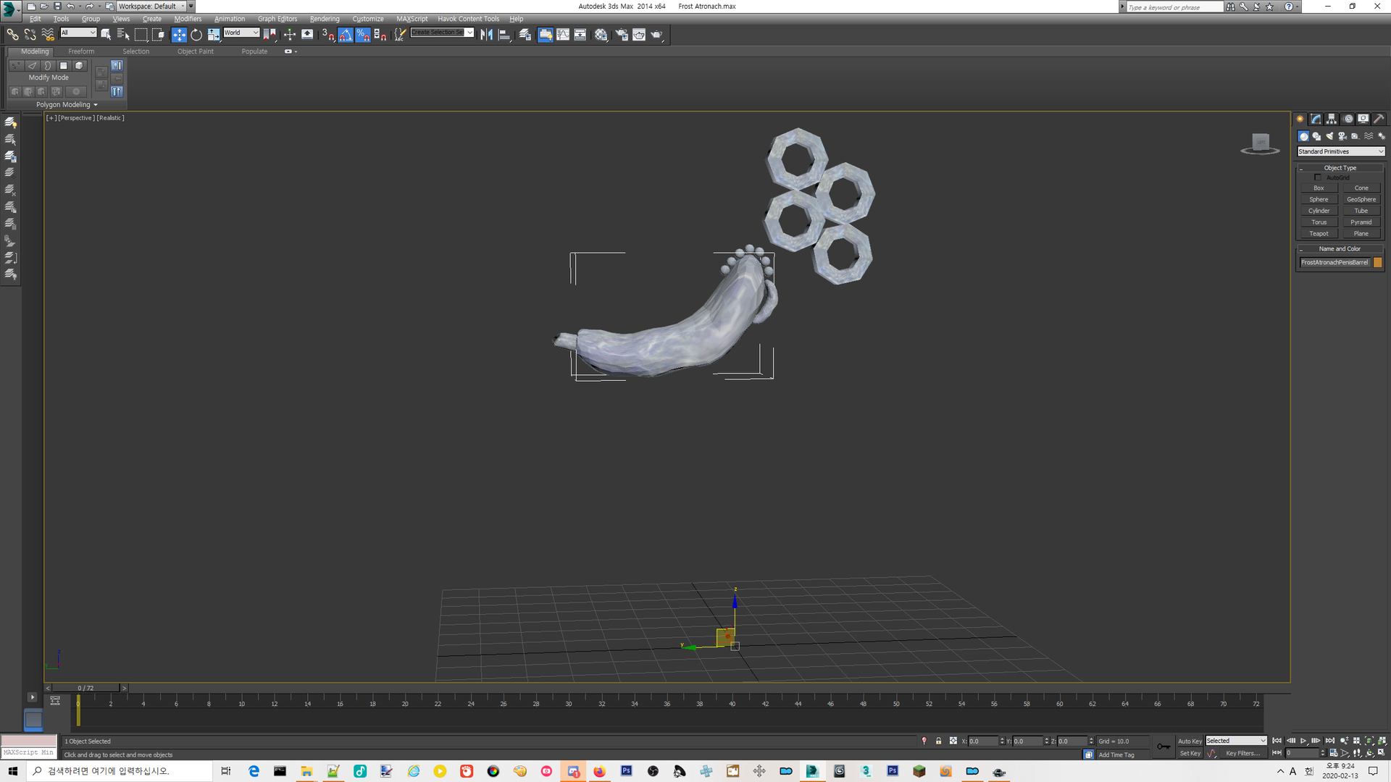Screen dimensions: 1391x782
Task: Click the GeoSphere object button
Action: point(1361,199)
